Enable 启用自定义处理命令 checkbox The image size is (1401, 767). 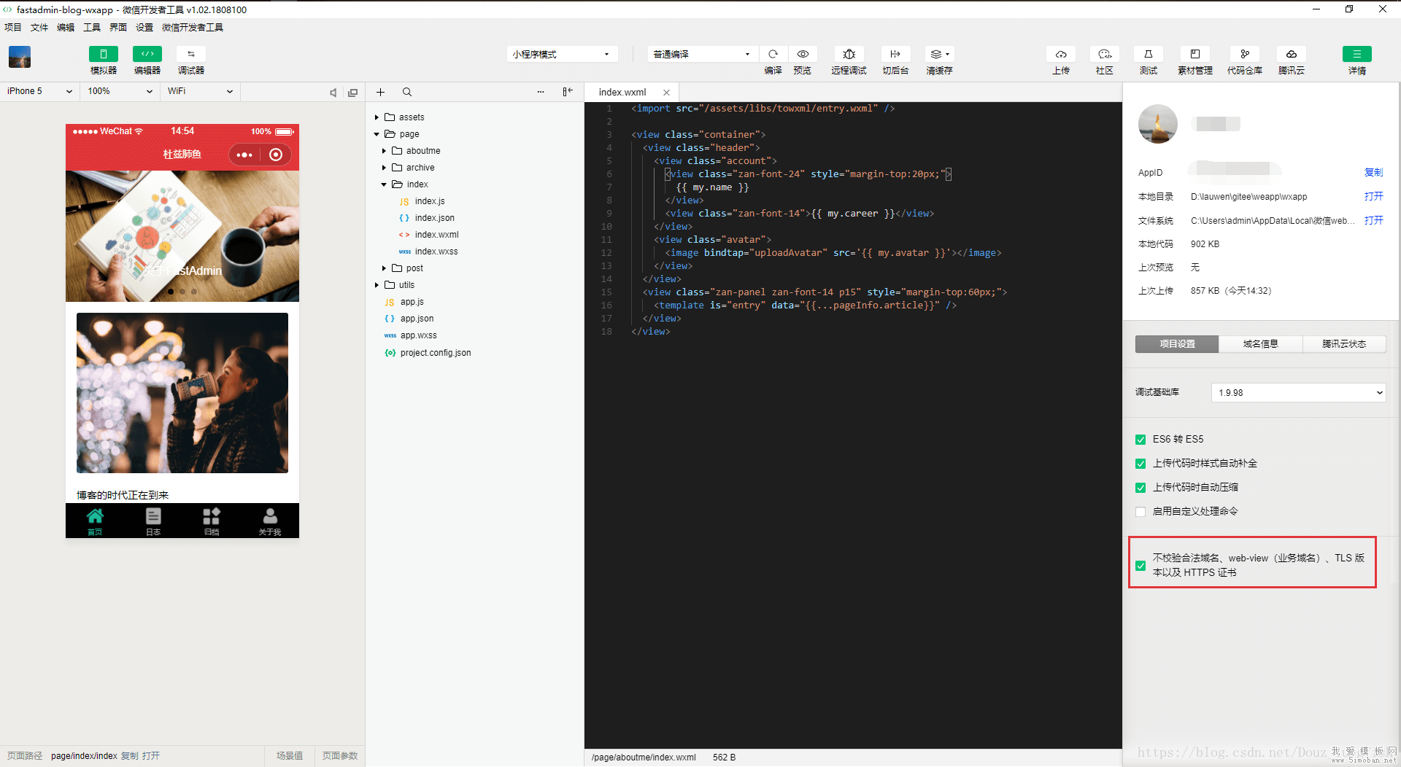click(1141, 512)
